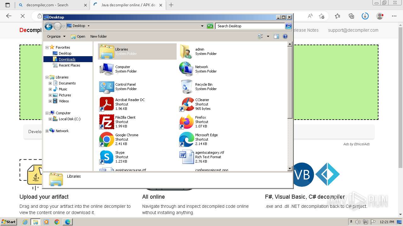The height and width of the screenshot is (226, 403).
Task: Expand the Pictures library node
Action: coord(50,95)
